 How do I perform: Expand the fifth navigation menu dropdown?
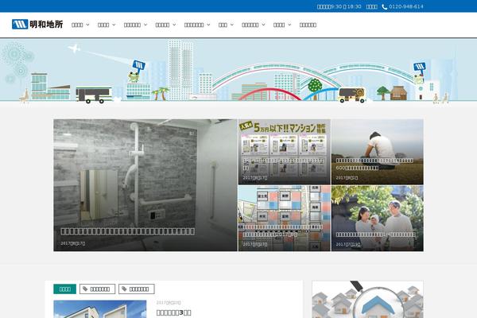[x=197, y=25]
